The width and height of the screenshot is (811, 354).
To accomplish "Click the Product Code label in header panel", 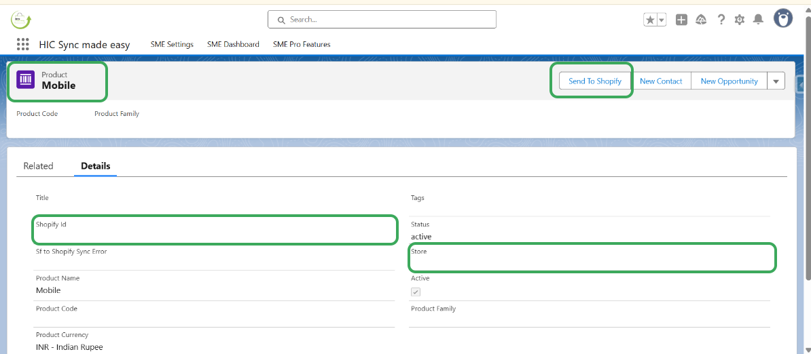I will click(37, 113).
